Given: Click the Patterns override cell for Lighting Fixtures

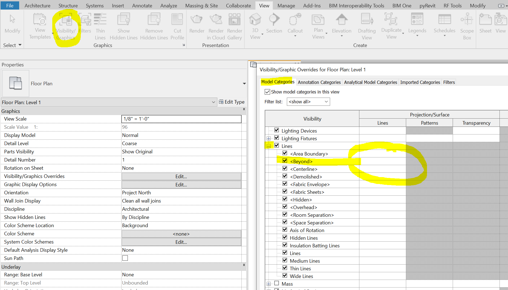Looking at the screenshot, I should point(429,138).
